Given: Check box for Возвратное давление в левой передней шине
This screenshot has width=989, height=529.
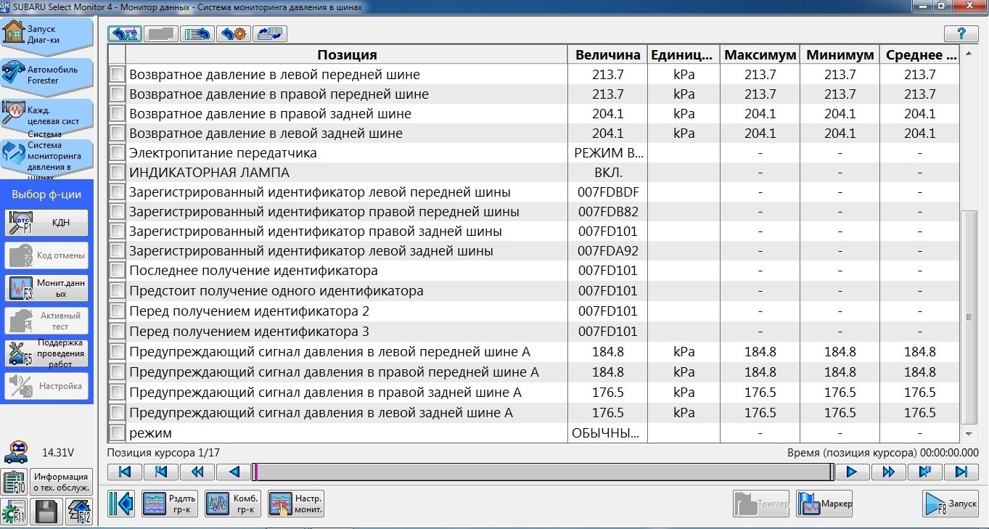Looking at the screenshot, I should (x=117, y=74).
